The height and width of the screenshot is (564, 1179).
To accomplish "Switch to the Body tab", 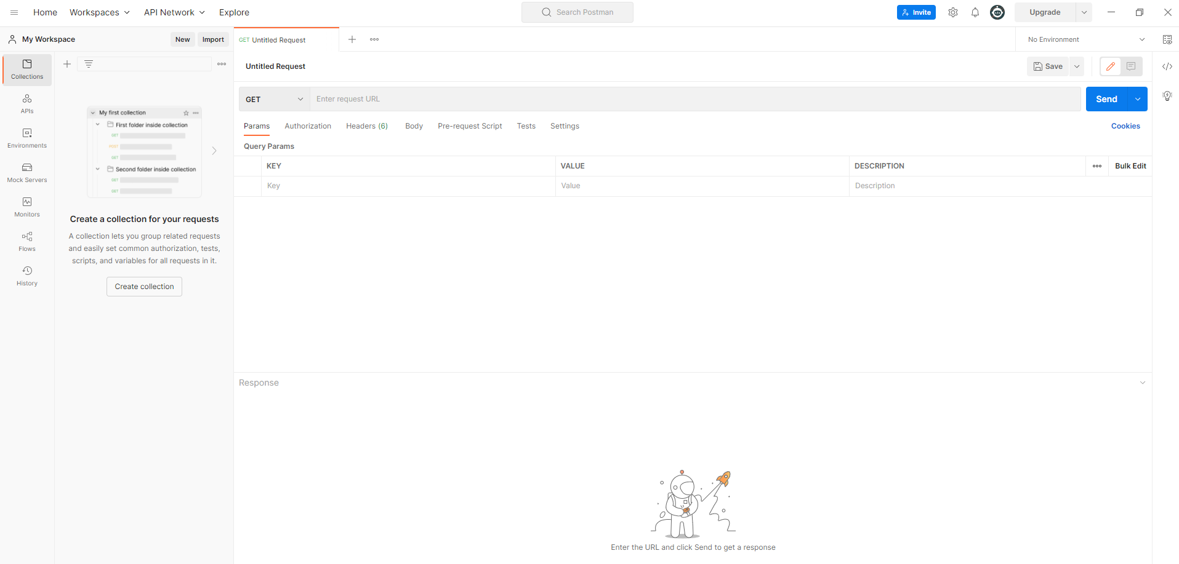I will (414, 126).
